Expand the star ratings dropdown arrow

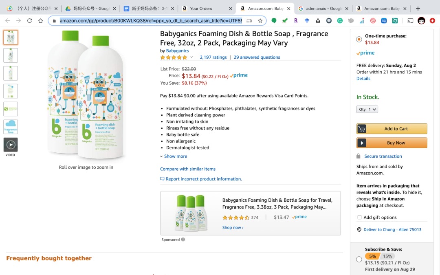tap(191, 57)
